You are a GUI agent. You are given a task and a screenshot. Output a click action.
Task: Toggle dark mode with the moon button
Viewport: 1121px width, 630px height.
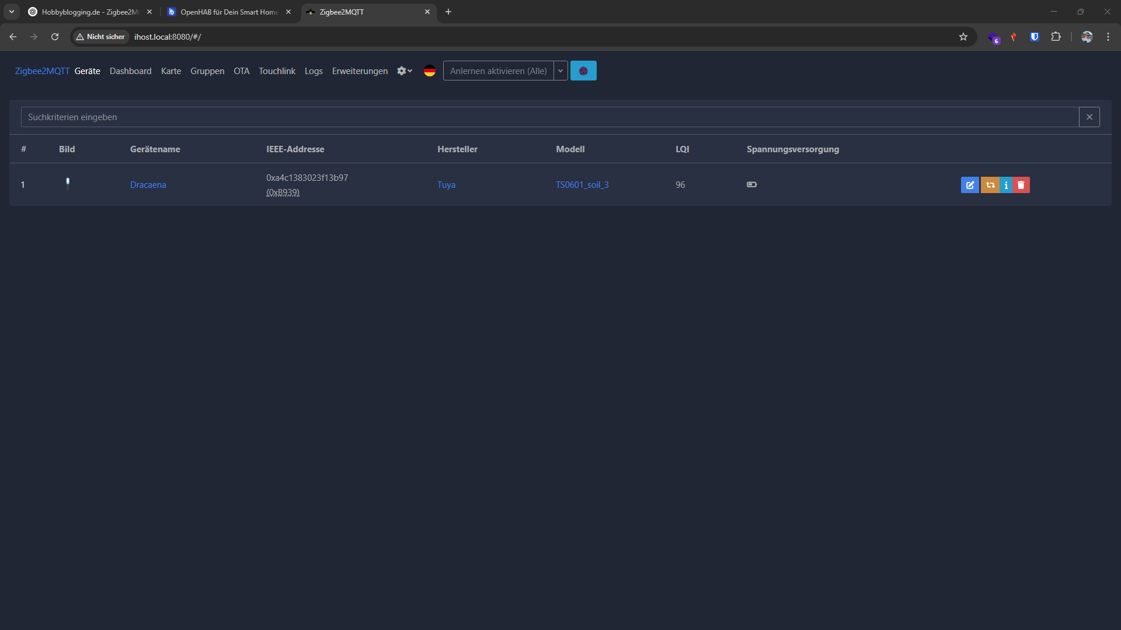583,71
